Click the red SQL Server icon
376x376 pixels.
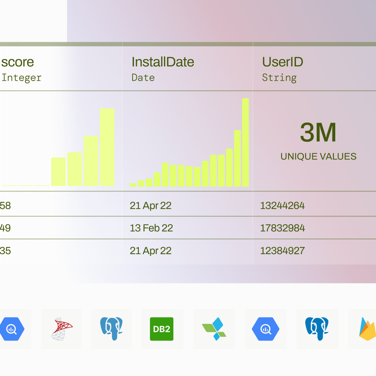tap(62, 329)
